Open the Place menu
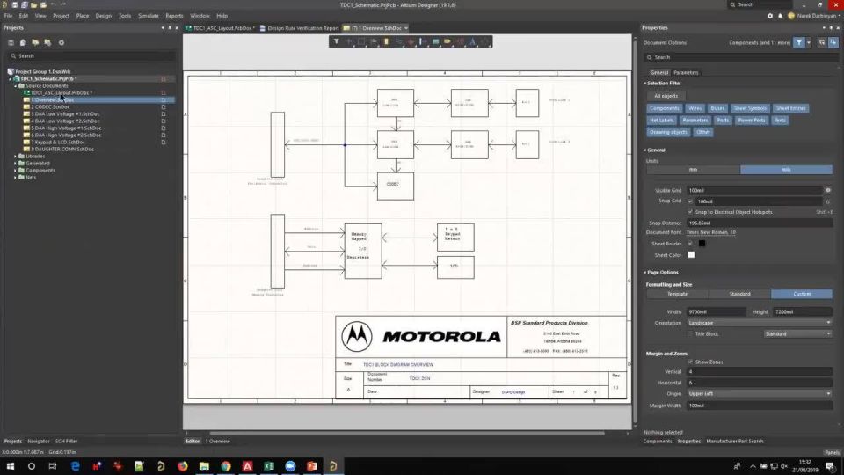This screenshot has height=475, width=844. [83, 16]
